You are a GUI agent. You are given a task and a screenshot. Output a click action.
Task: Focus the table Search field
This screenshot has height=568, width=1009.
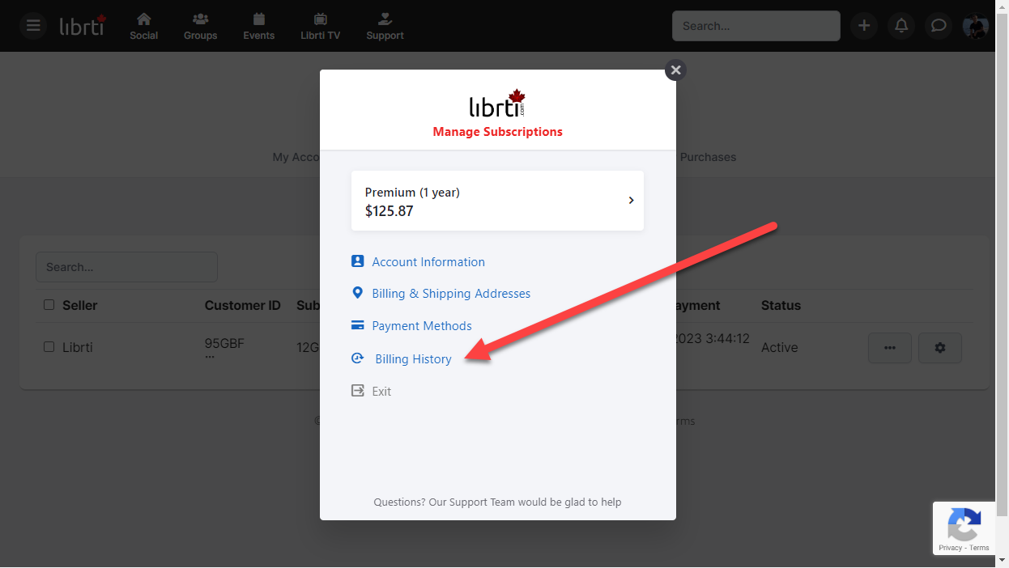click(x=126, y=267)
